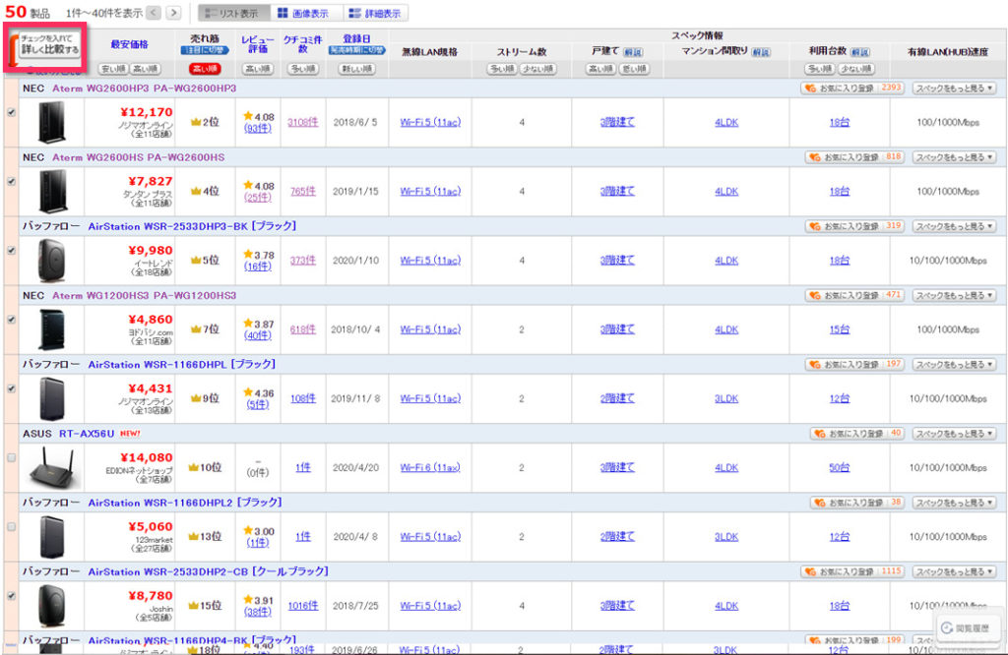The width and height of the screenshot is (1008, 655).
Task: Expand スペックをもっと見る for WSR-1166DHPL [ブラック]
Action: pyautogui.click(x=954, y=364)
